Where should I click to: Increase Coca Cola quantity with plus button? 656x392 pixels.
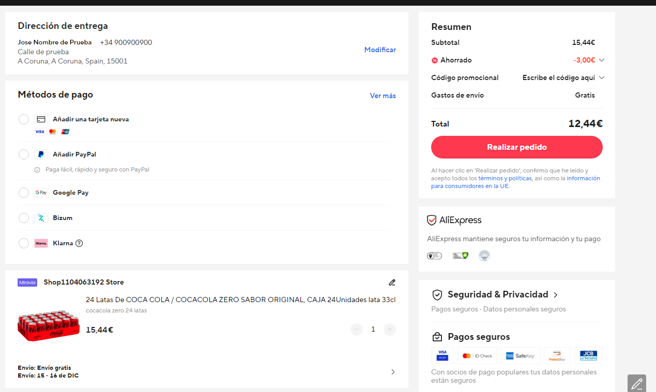click(x=390, y=329)
